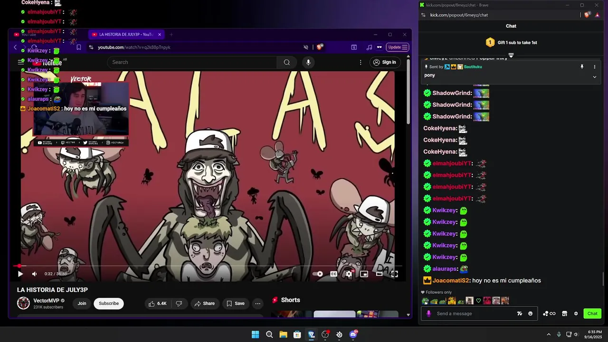
Task: Toggle closed captions in the player
Action: pyautogui.click(x=333, y=274)
